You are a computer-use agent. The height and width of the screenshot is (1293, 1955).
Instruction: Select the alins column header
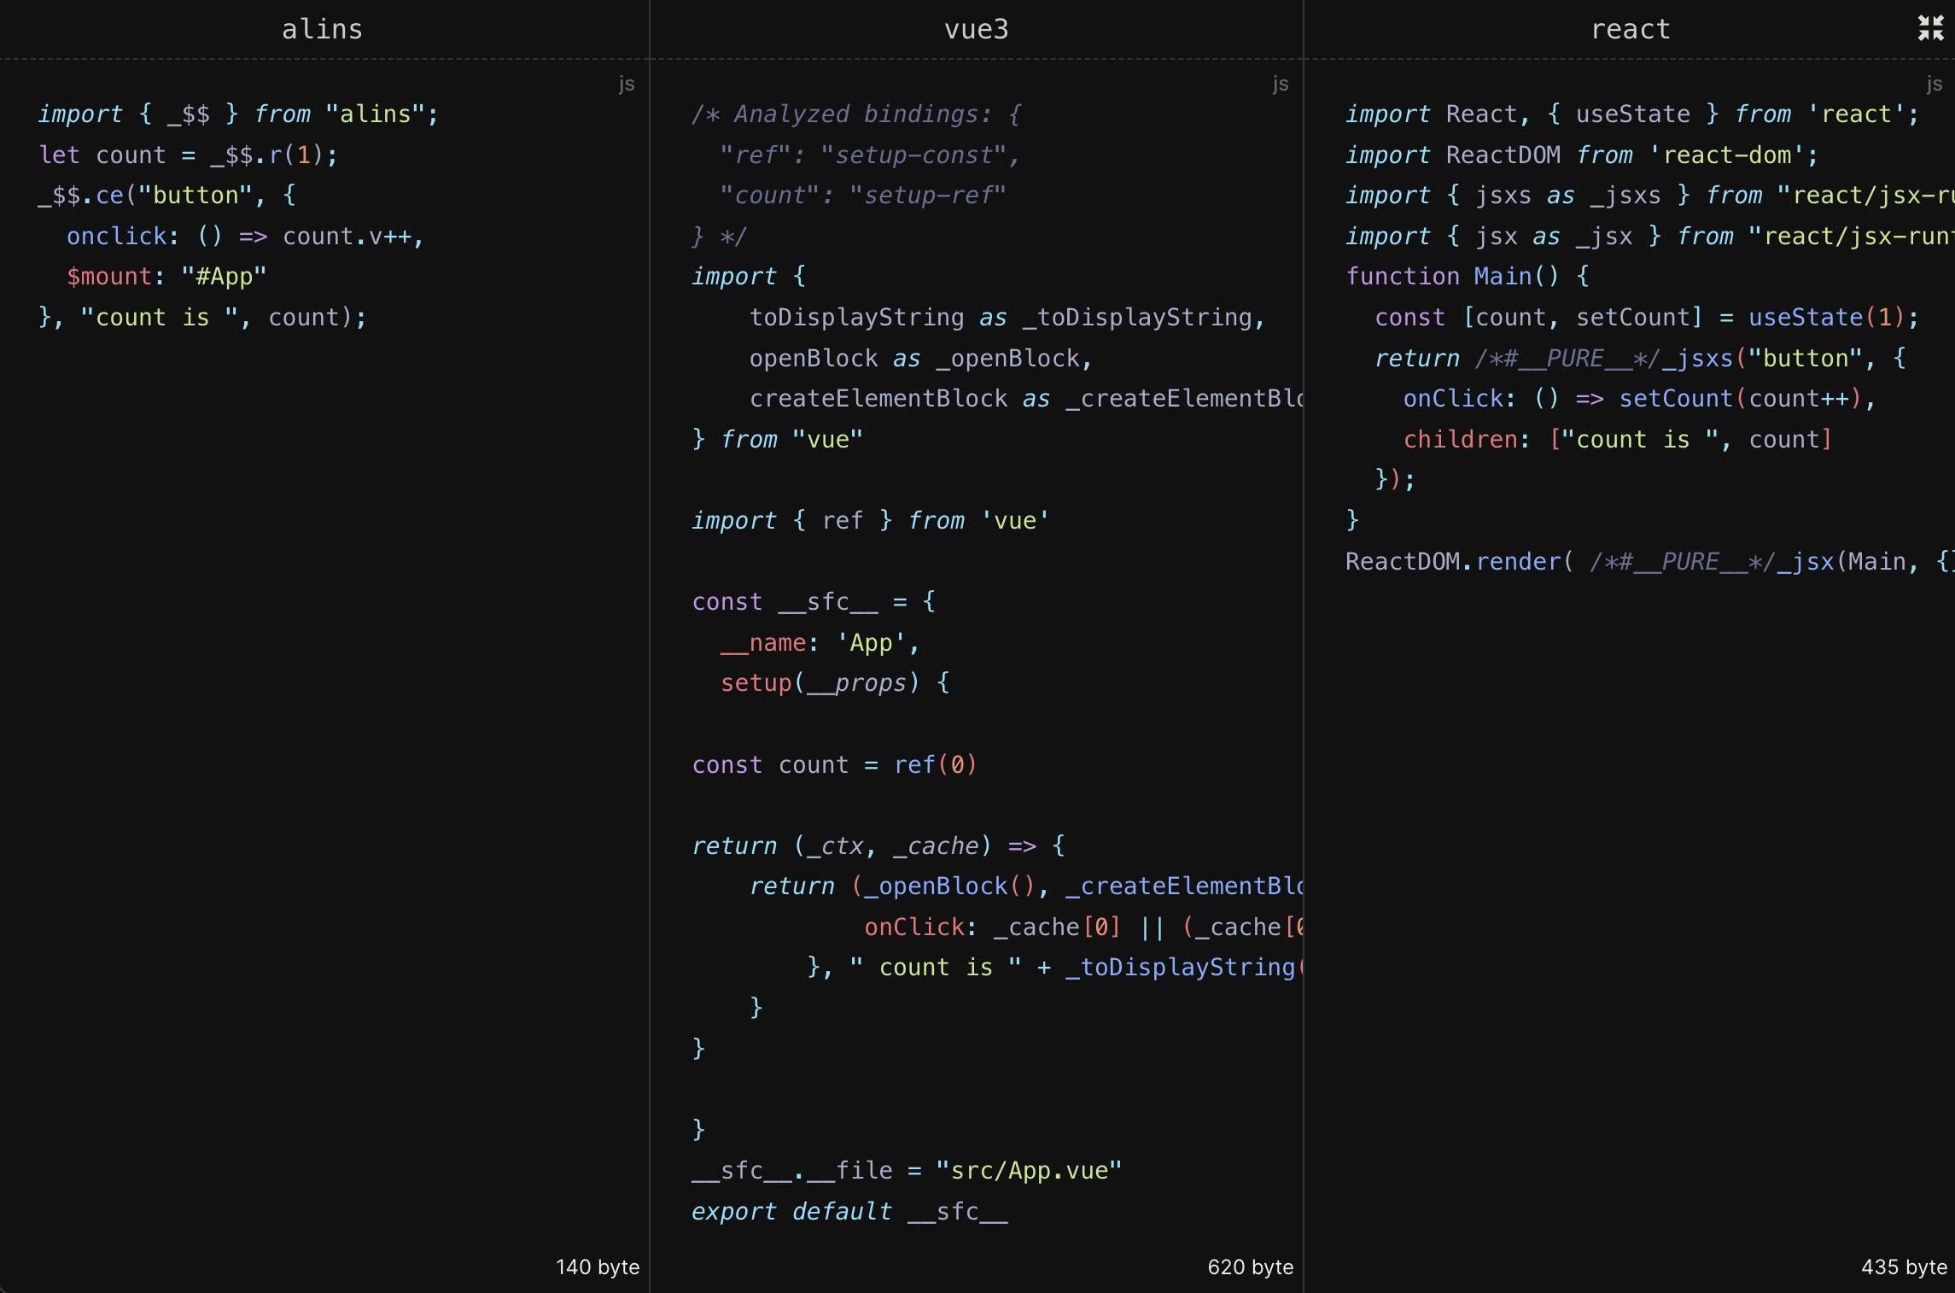322,29
